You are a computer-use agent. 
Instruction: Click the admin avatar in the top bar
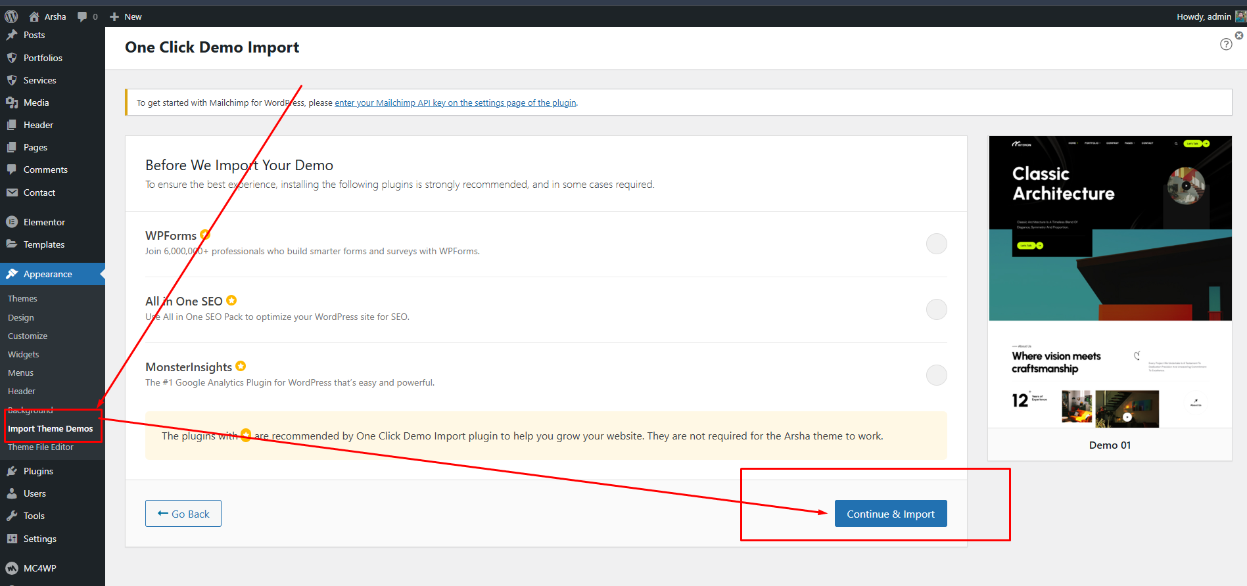pyautogui.click(x=1241, y=16)
